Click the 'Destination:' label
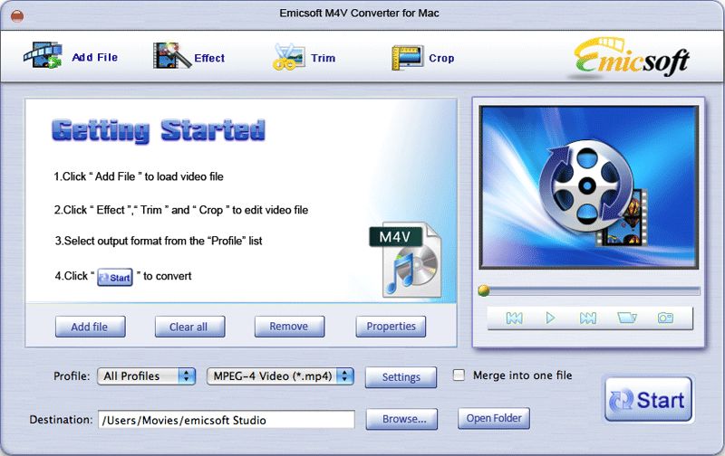 (61, 420)
